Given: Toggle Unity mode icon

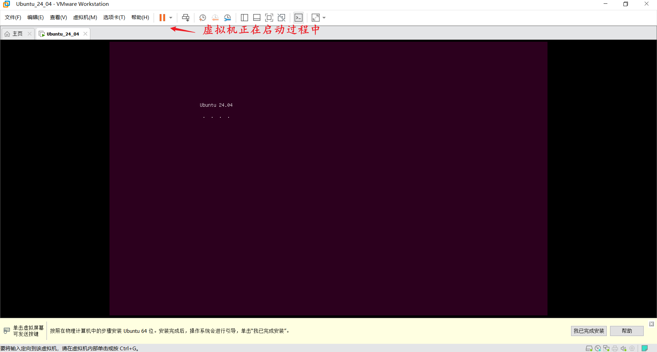Looking at the screenshot, I should 281,17.
